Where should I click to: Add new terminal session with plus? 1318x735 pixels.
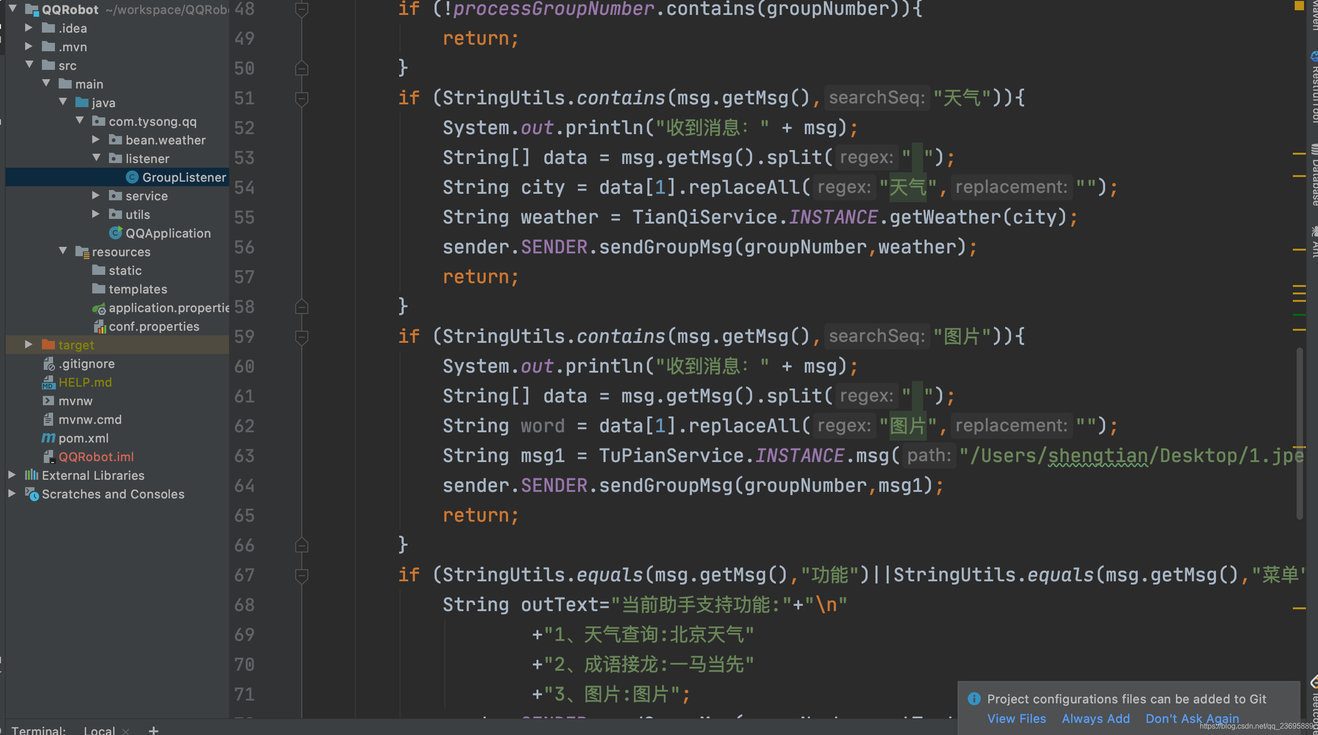pyautogui.click(x=154, y=730)
